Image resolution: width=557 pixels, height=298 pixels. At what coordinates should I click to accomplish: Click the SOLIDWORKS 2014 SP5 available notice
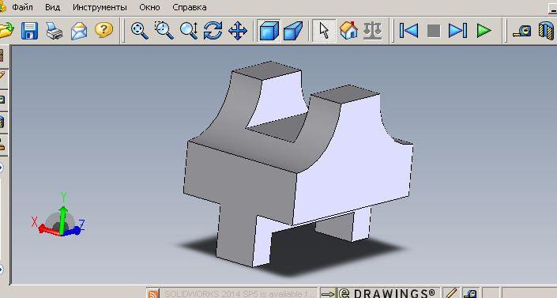(x=239, y=294)
